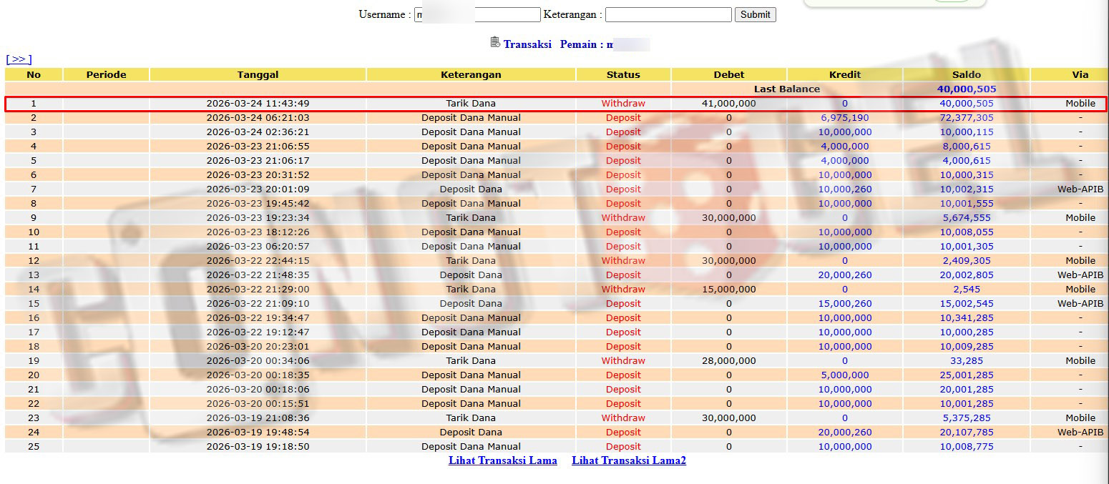The width and height of the screenshot is (1109, 484).
Task: Click the Saldo column header
Action: click(x=967, y=74)
